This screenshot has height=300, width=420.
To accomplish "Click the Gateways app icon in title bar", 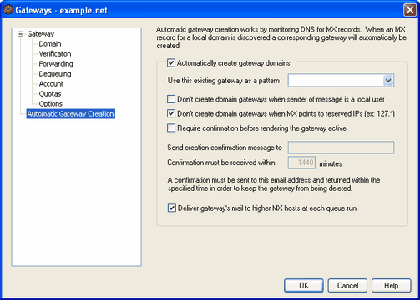I will coord(8,10).
